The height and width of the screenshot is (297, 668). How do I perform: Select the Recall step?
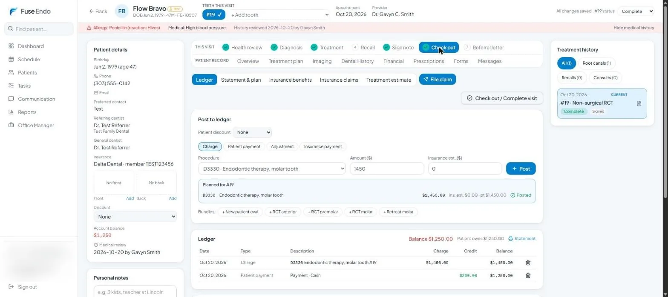coord(363,47)
